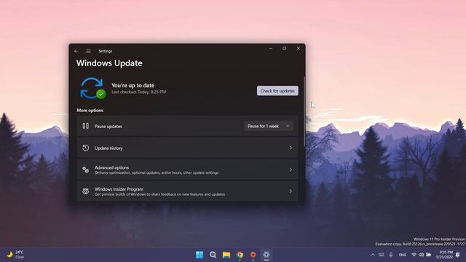Image resolution: width=466 pixels, height=262 pixels.
Task: Maximize the Settings window
Action: (285, 49)
